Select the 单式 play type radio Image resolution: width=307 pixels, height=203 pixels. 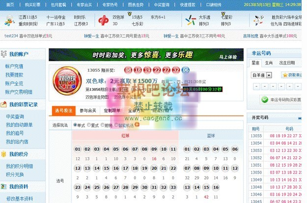tap(75, 125)
